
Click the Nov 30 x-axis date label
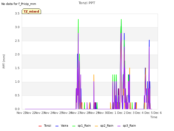click(103, 113)
